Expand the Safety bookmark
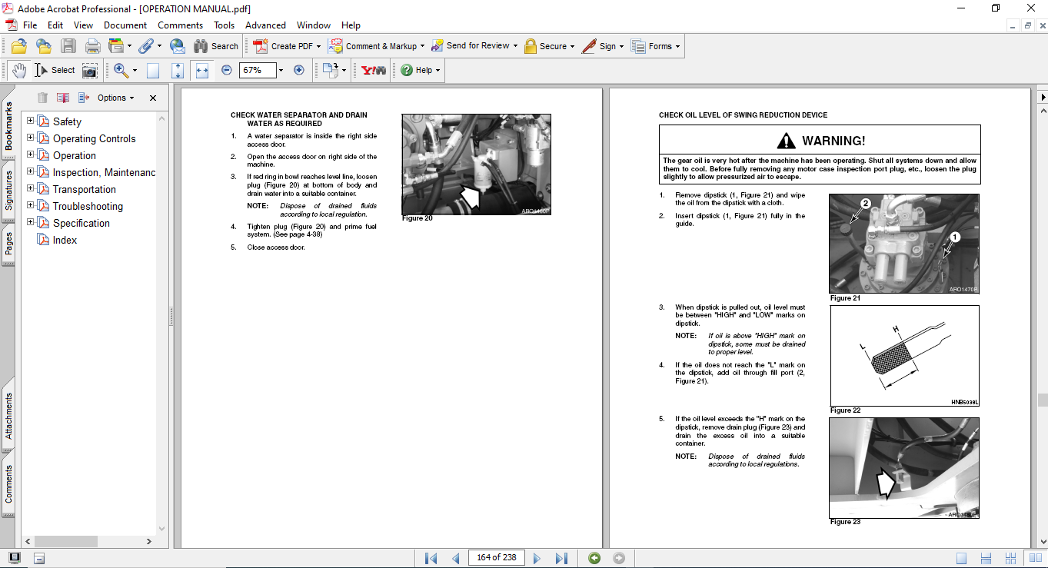Screen dimensions: 1048x568 (x=31, y=121)
